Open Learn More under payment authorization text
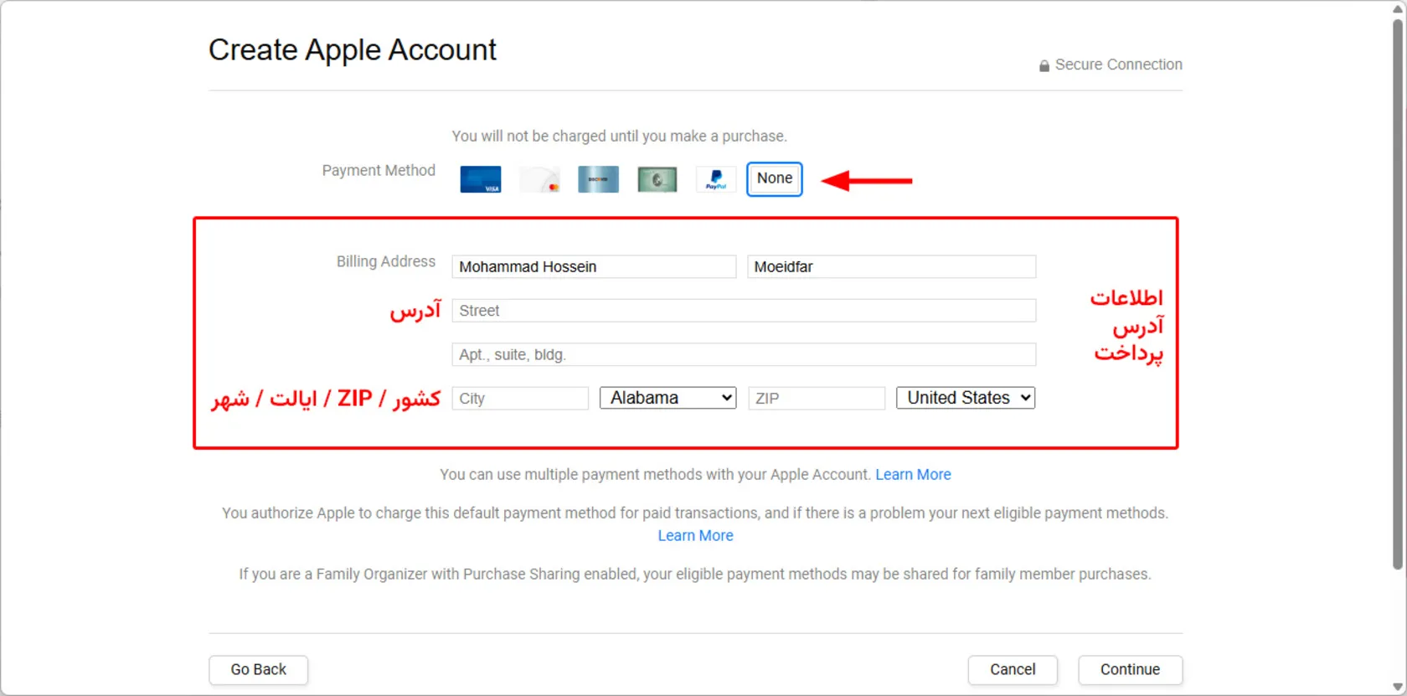 [695, 536]
